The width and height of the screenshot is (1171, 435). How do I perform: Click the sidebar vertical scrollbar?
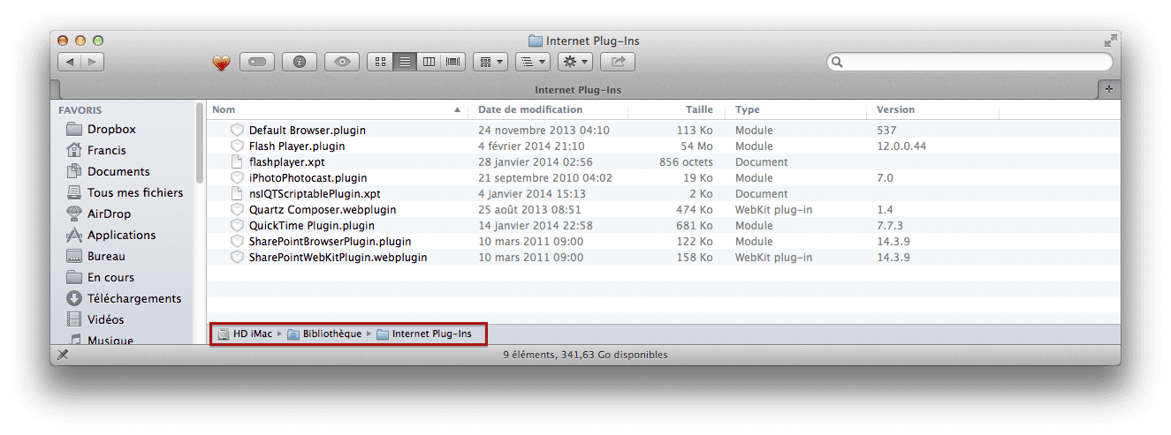coord(200,141)
